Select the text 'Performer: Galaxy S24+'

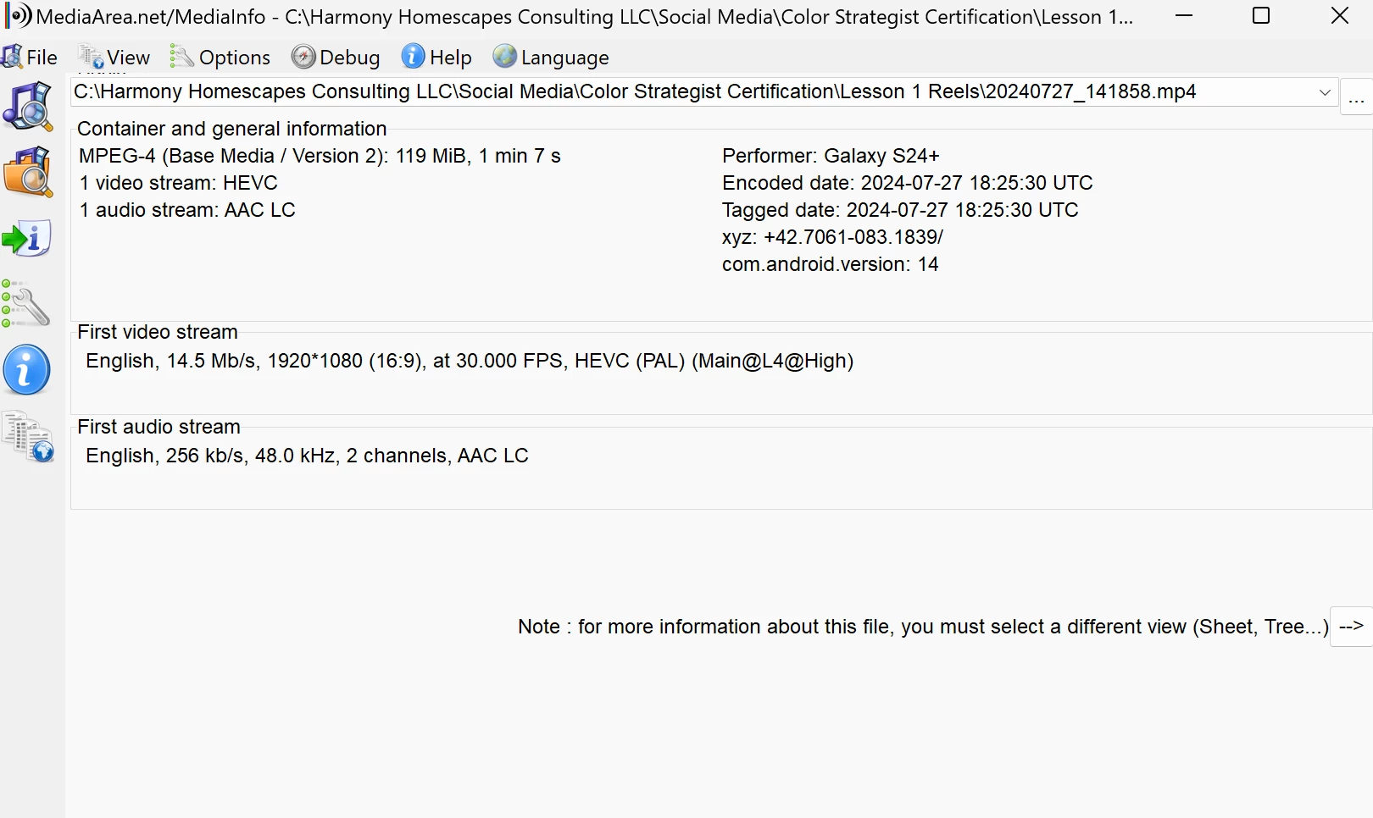831,156
